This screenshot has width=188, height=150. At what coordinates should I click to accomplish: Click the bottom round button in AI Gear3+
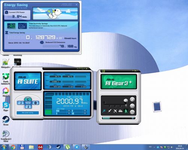(132, 112)
